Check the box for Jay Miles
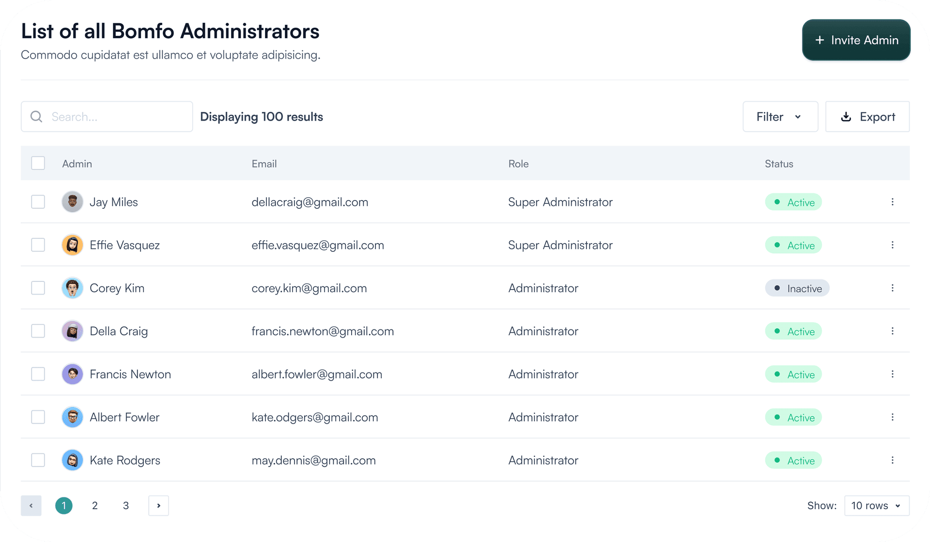 point(38,202)
